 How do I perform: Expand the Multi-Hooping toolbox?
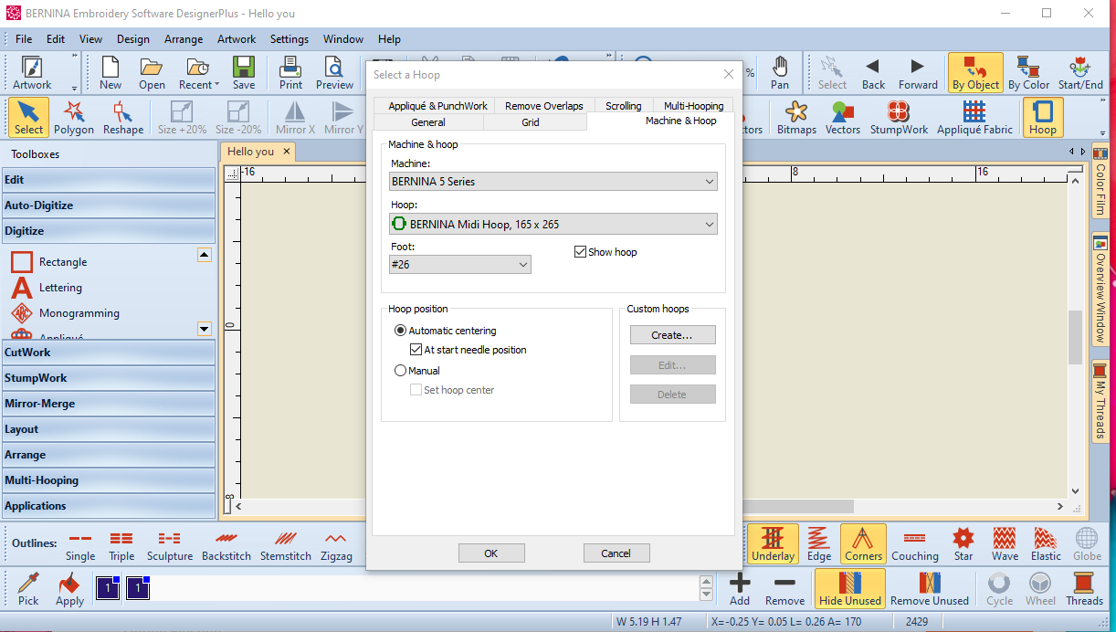click(109, 479)
